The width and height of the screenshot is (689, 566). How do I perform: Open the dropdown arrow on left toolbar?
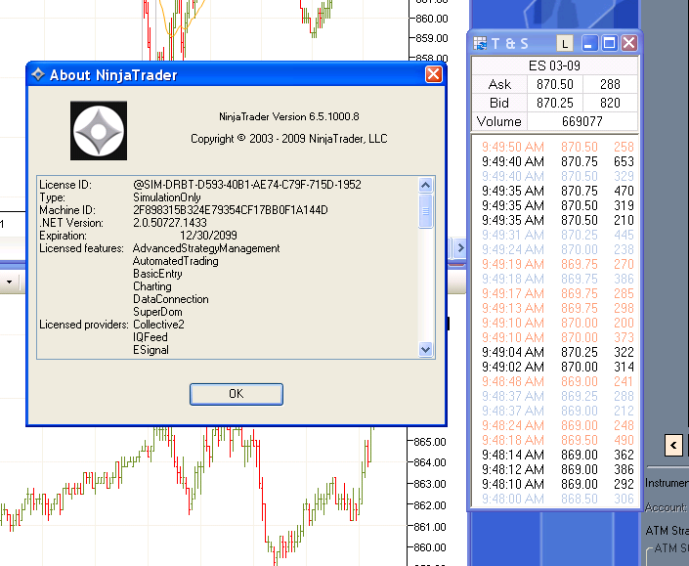[9, 282]
